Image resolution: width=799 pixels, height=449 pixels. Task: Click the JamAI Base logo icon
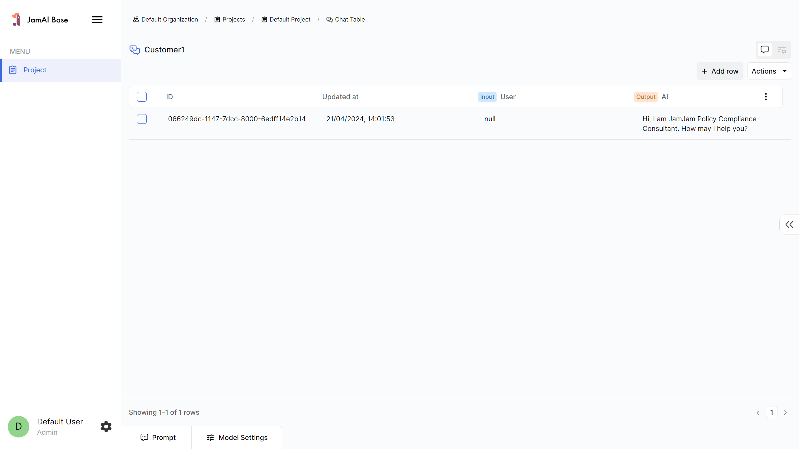16,20
